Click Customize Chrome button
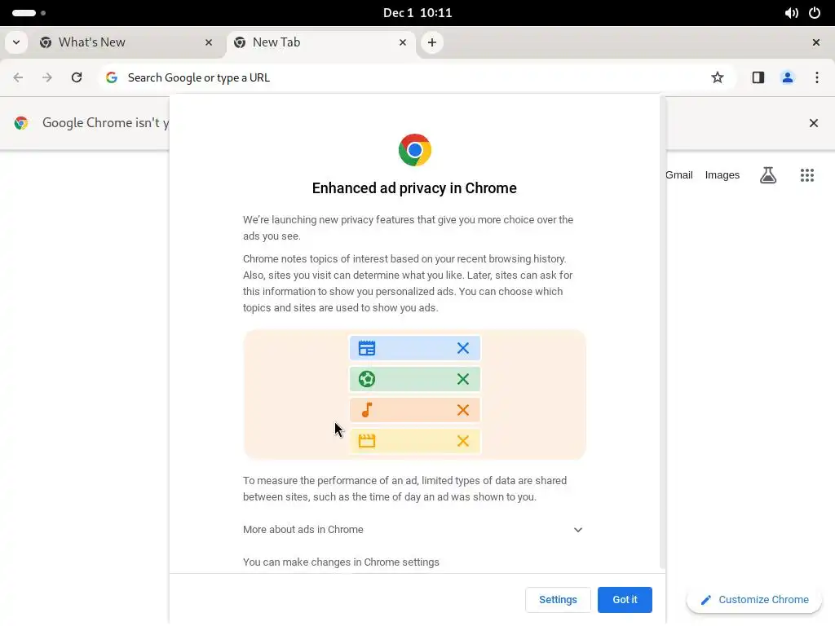The height and width of the screenshot is (626, 835). 754,600
